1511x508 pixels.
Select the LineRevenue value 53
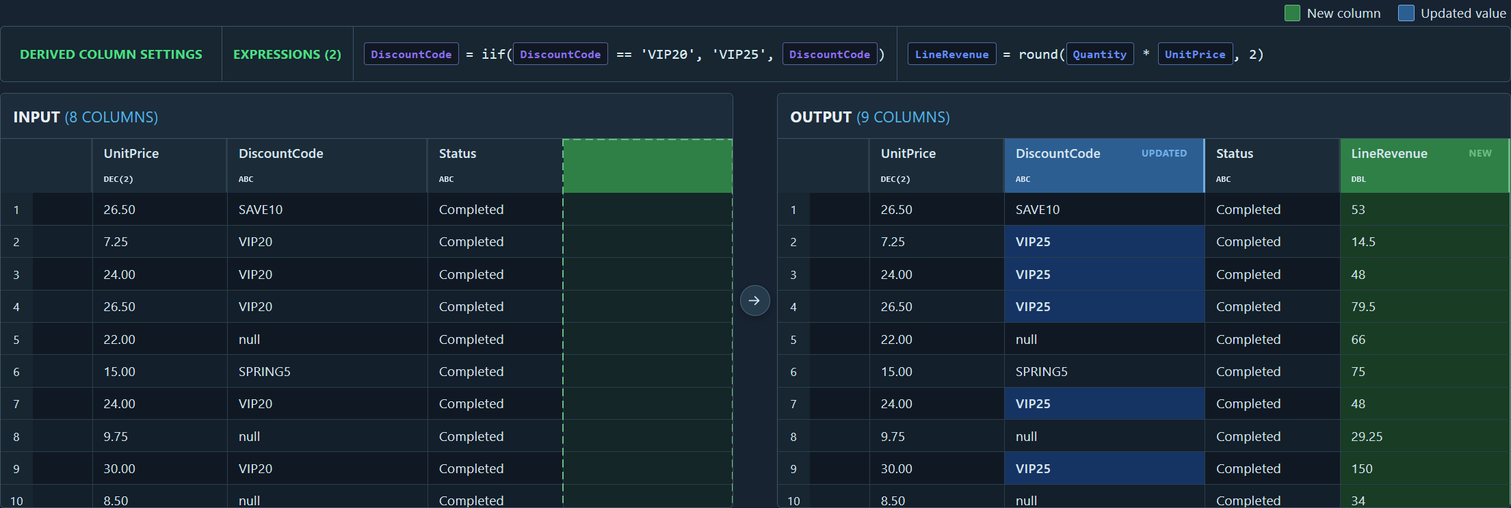pos(1425,209)
